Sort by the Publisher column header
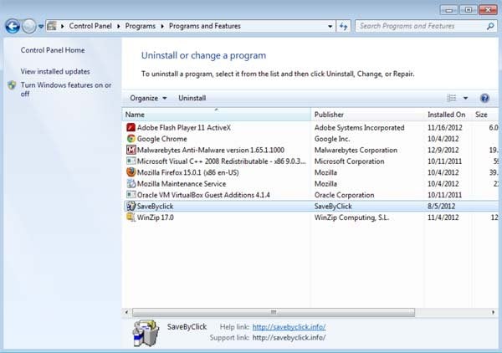Screen dimensions: 502x353 (x=367, y=115)
